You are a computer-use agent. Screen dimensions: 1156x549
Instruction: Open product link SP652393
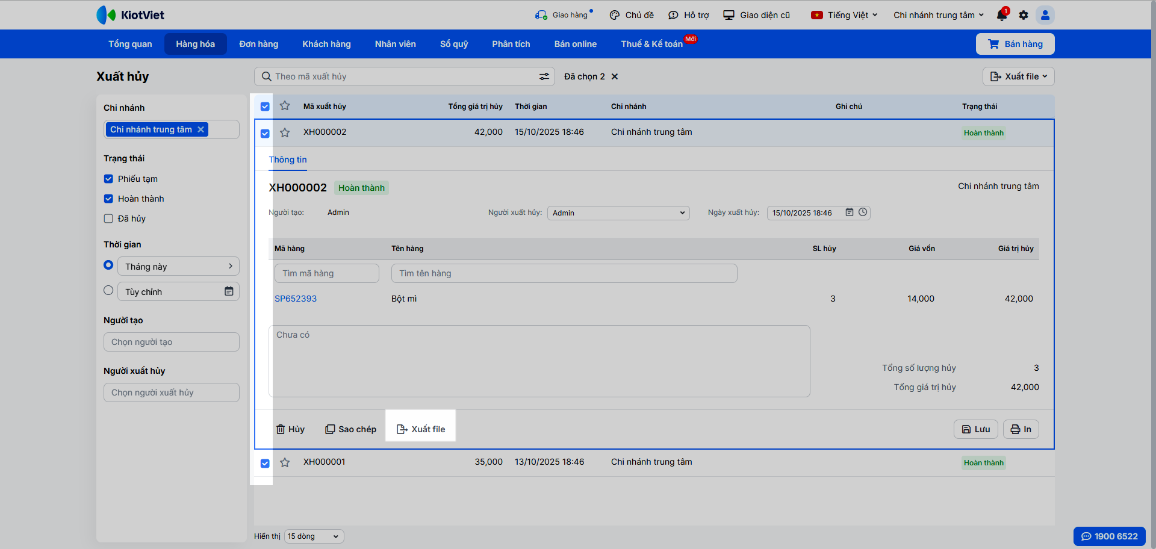(x=296, y=299)
